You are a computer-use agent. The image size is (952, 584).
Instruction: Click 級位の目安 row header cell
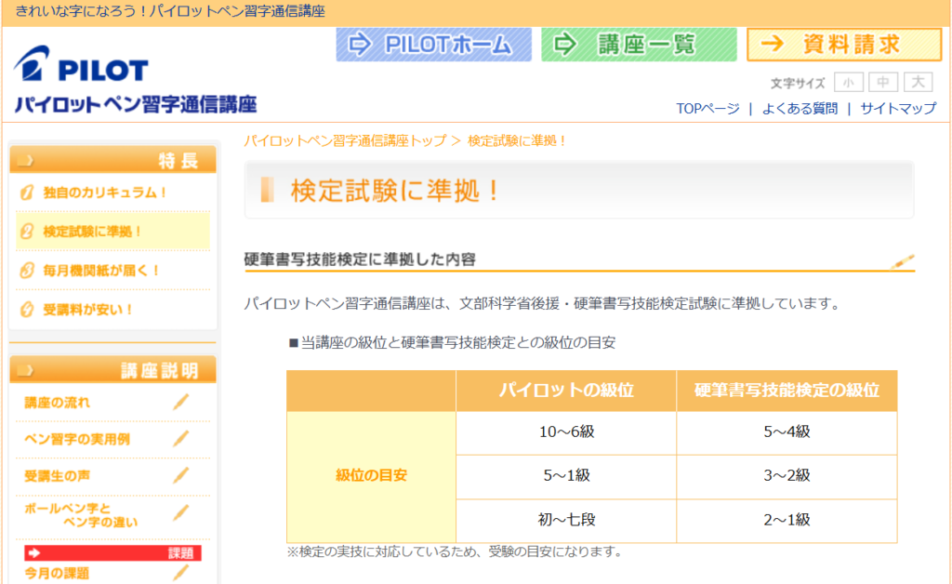[371, 476]
